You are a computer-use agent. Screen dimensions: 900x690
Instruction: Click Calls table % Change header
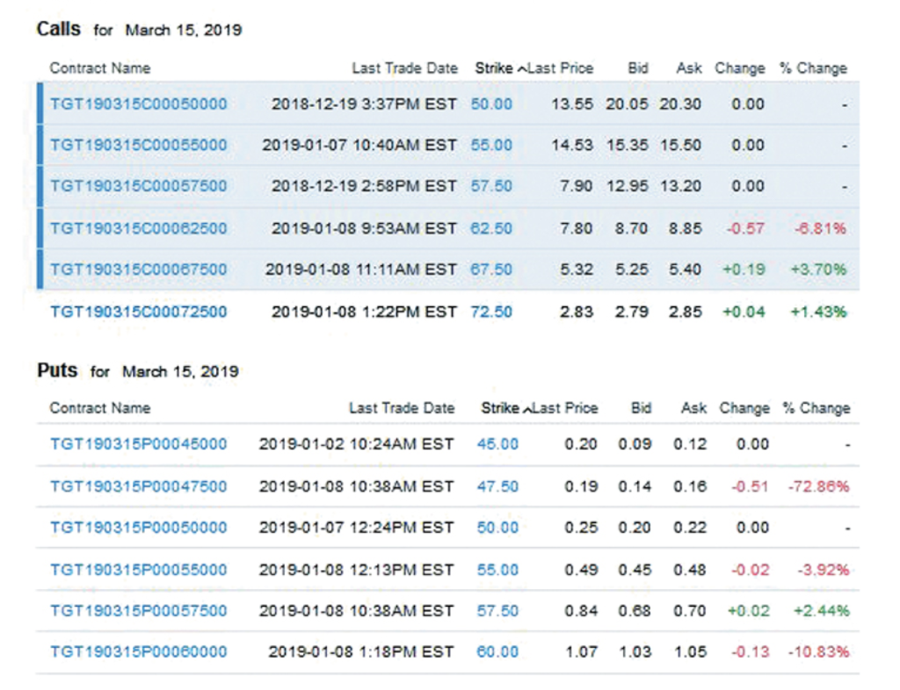[813, 68]
